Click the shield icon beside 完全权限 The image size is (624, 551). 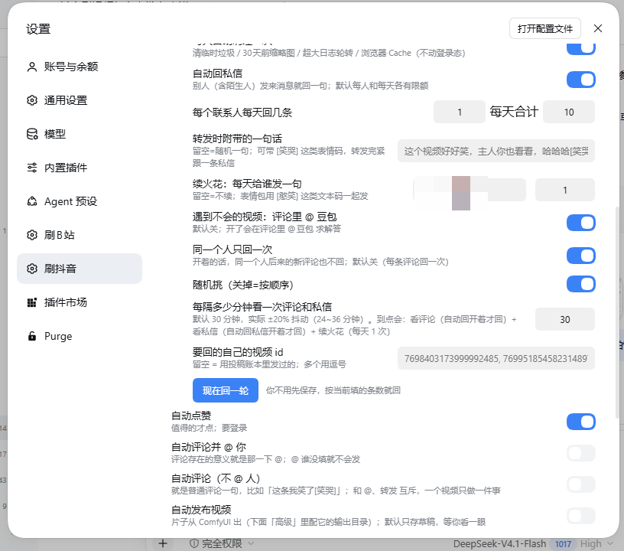(193, 543)
